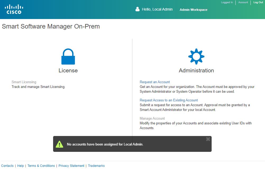The image size is (265, 169).
Task: Open the License padlock icon
Action: pos(68,57)
